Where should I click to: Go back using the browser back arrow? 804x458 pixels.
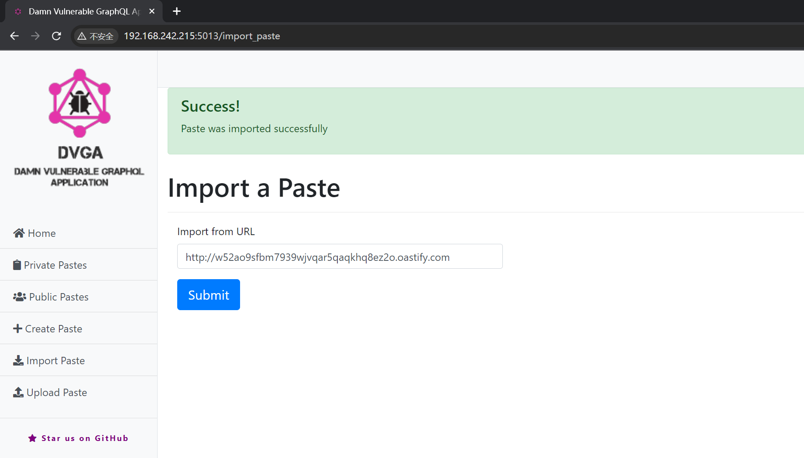(x=14, y=36)
